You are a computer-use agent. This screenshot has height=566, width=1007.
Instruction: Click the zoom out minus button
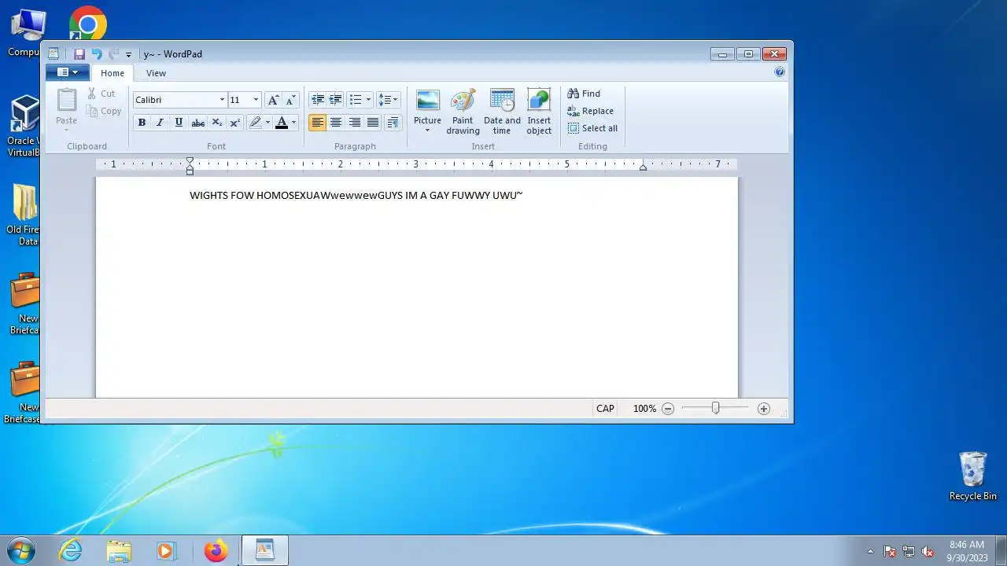coord(668,409)
